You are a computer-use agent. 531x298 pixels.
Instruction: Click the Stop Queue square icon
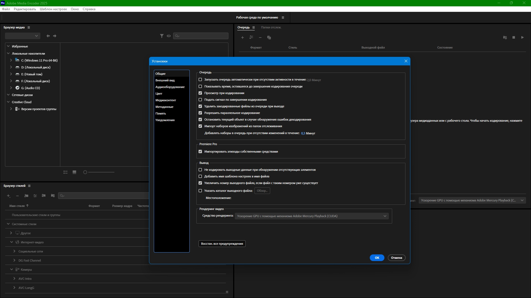[x=514, y=38]
